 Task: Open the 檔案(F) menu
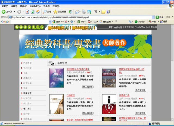click(5, 6)
